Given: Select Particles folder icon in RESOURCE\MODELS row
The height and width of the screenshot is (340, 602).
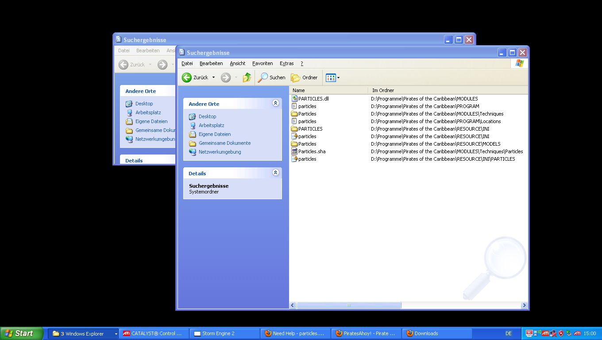Looking at the screenshot, I should [294, 144].
